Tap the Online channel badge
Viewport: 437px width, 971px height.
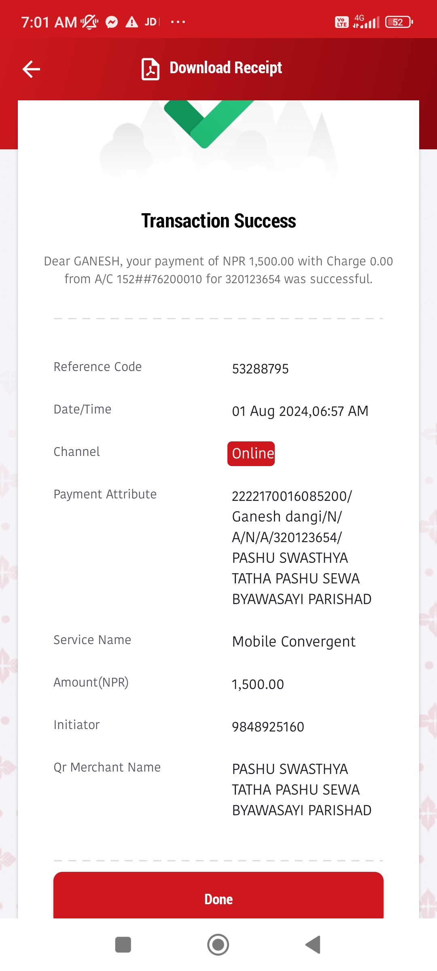(251, 454)
